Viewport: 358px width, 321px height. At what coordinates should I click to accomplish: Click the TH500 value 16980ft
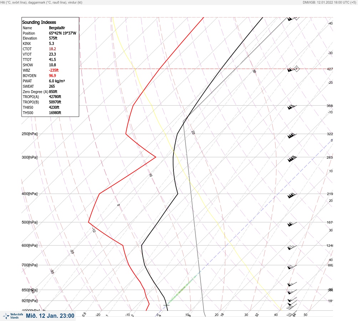pos(55,113)
